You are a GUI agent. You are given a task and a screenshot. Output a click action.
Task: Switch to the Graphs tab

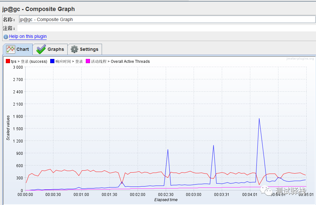(x=50, y=49)
